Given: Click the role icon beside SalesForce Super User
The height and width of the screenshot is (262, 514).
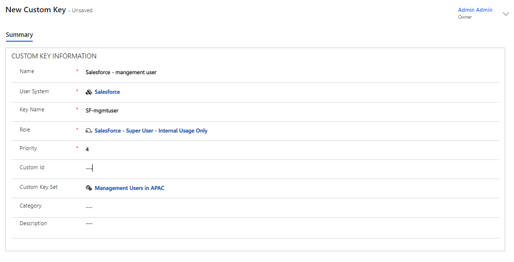Looking at the screenshot, I should coord(89,131).
